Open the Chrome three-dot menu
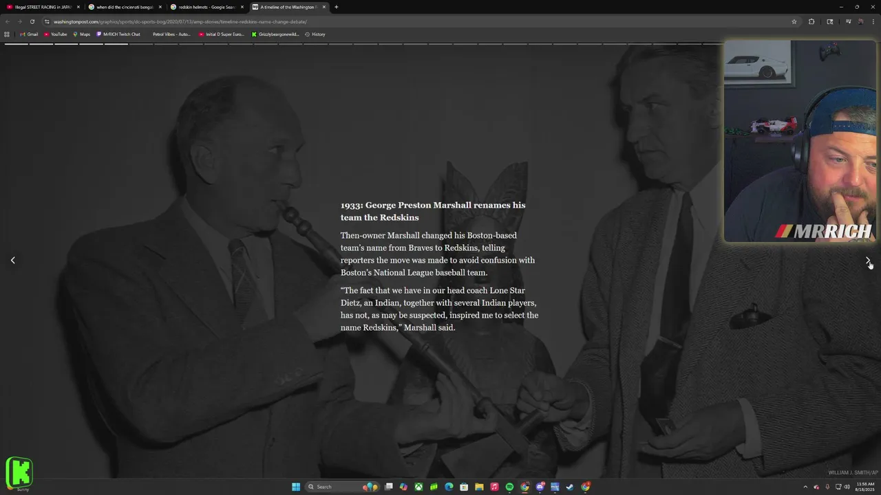 [x=873, y=21]
